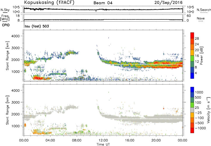Click the "100" label on velocity color bar

[x=198, y=103]
